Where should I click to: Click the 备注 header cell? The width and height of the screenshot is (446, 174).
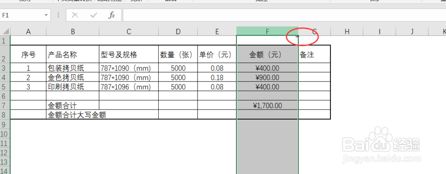pos(314,54)
